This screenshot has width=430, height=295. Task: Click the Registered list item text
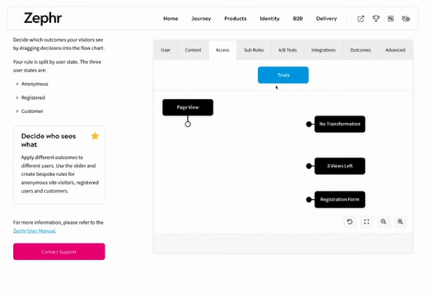[x=33, y=97]
